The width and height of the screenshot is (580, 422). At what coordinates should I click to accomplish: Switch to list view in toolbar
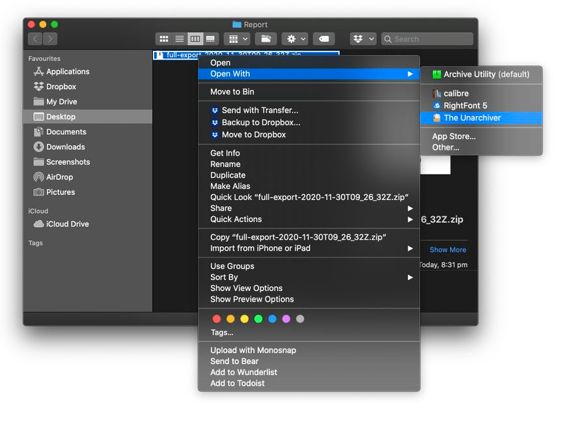[x=179, y=39]
